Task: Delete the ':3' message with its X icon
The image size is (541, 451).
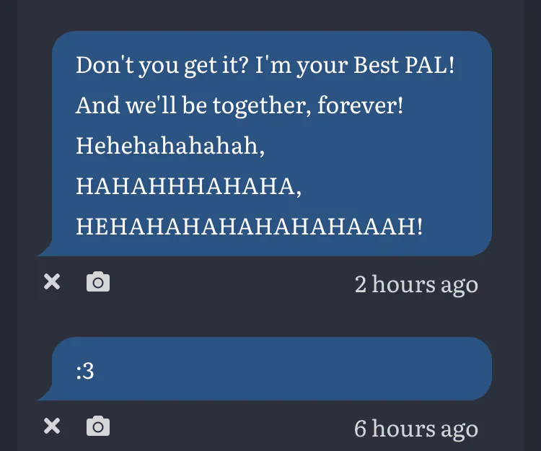Action: click(x=52, y=426)
